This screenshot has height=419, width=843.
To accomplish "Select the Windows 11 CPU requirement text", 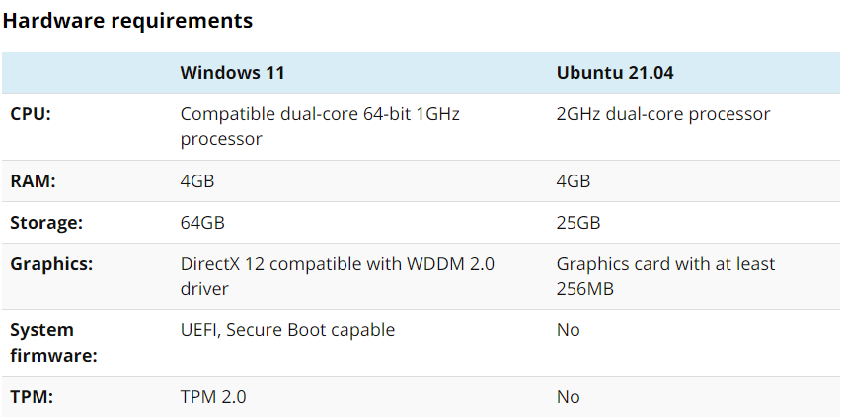I will pyautogui.click(x=320, y=127).
